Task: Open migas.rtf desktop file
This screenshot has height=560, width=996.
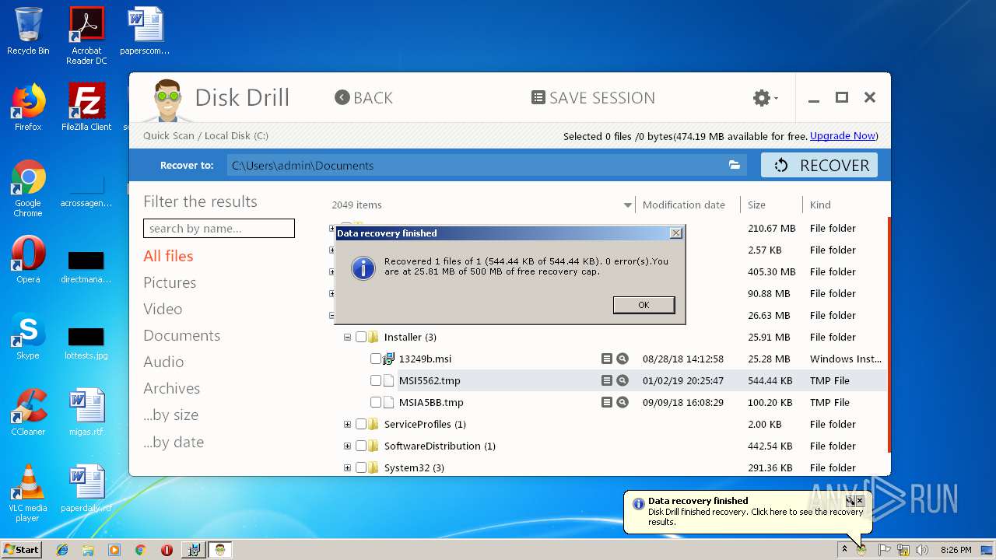Action: point(86,412)
